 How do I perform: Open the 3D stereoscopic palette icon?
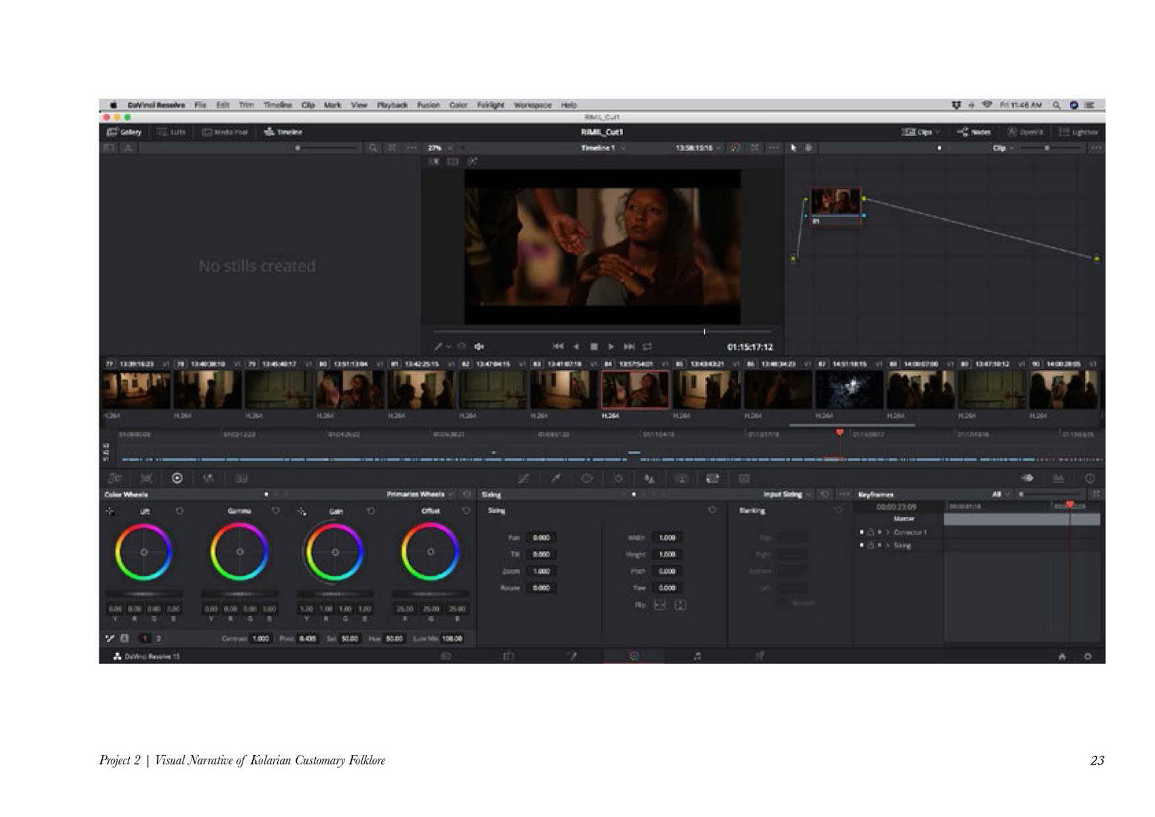click(744, 479)
